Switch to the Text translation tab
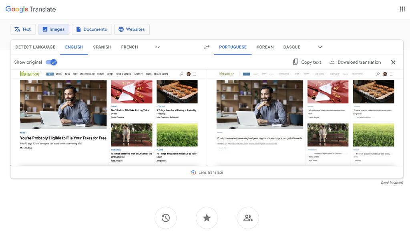The image size is (410, 231). coord(23,29)
